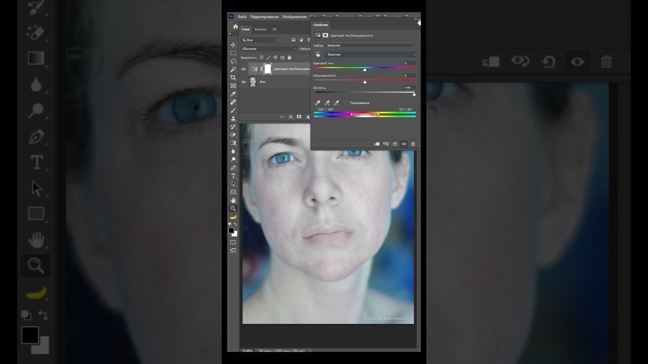Pick the Crop tool
The height and width of the screenshot is (364, 648).
coord(233,77)
